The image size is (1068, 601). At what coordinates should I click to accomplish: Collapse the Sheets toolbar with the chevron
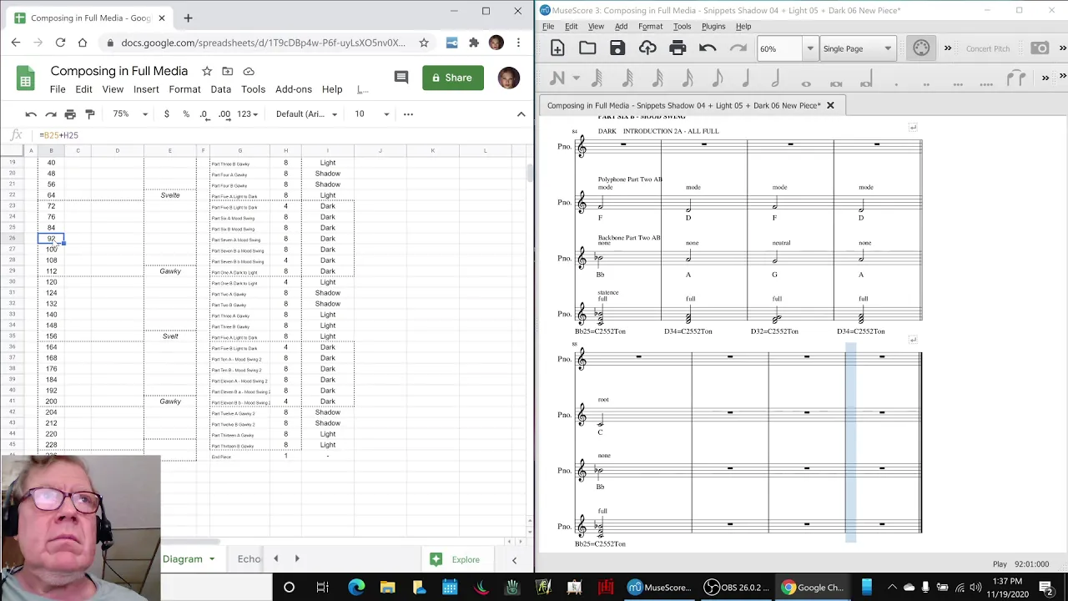click(521, 114)
